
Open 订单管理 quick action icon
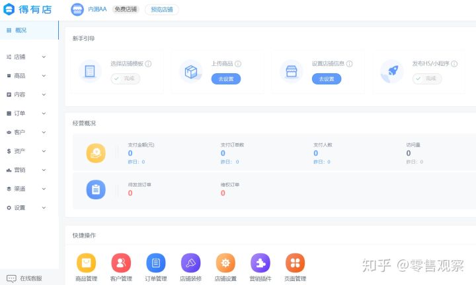pos(156,263)
